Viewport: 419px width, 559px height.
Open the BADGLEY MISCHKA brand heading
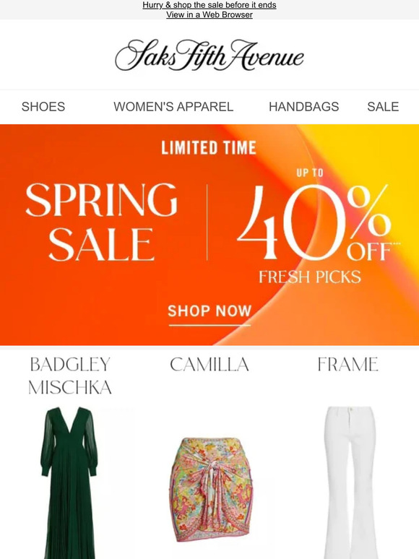click(70, 376)
